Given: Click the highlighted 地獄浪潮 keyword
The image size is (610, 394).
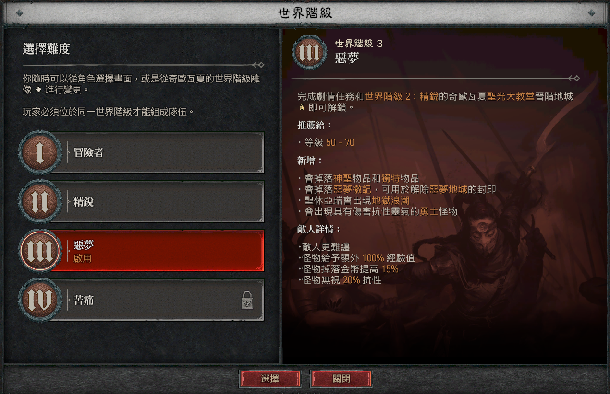Looking at the screenshot, I should [x=390, y=200].
